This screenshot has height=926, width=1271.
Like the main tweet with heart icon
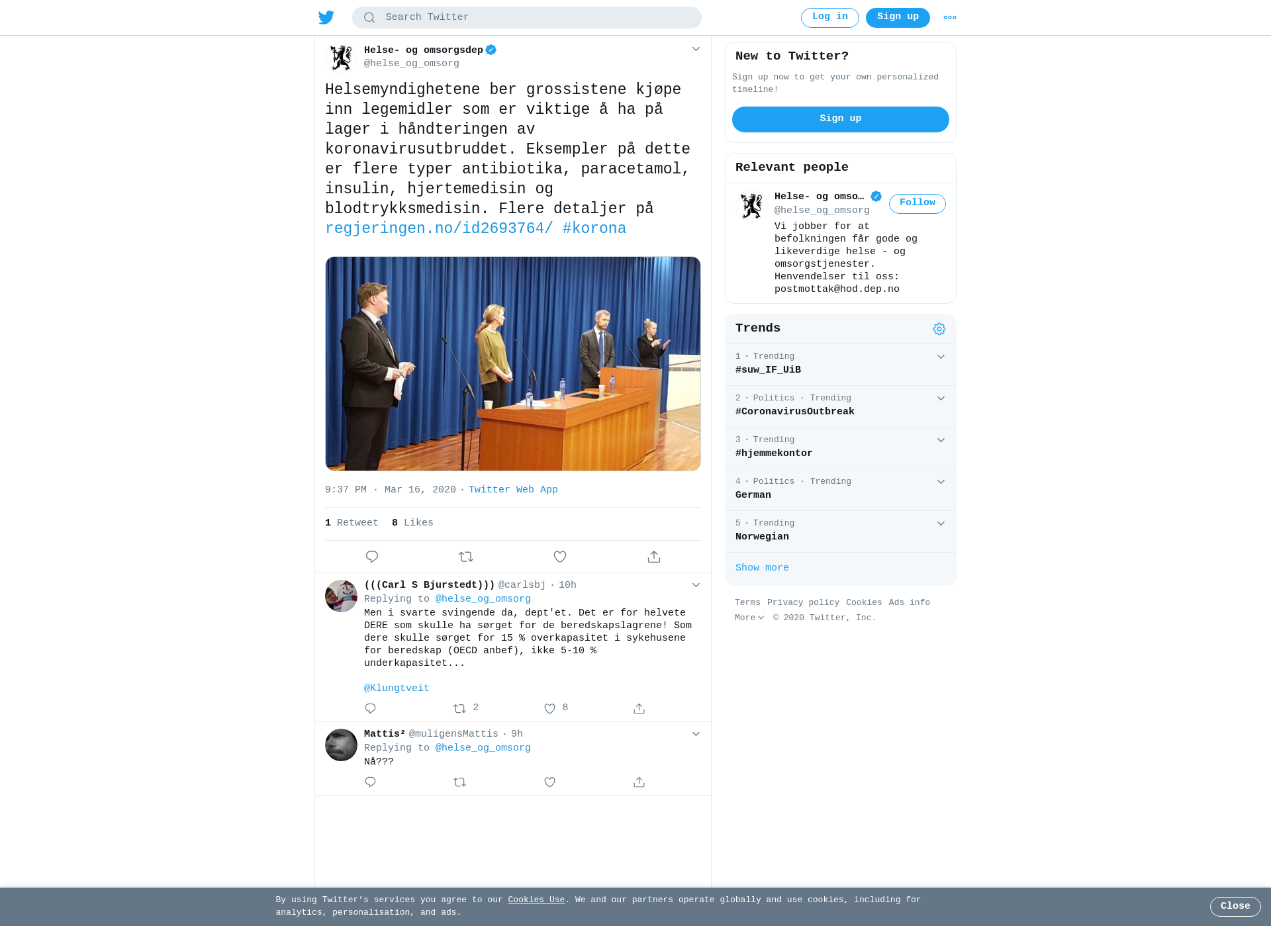560,557
